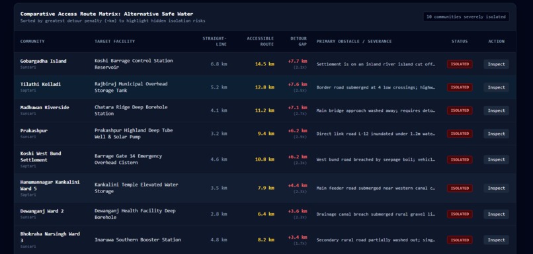This screenshot has height=254, width=533.
Task: Click Chatara Ridge Deep Borehole Station
Action: click(131, 110)
